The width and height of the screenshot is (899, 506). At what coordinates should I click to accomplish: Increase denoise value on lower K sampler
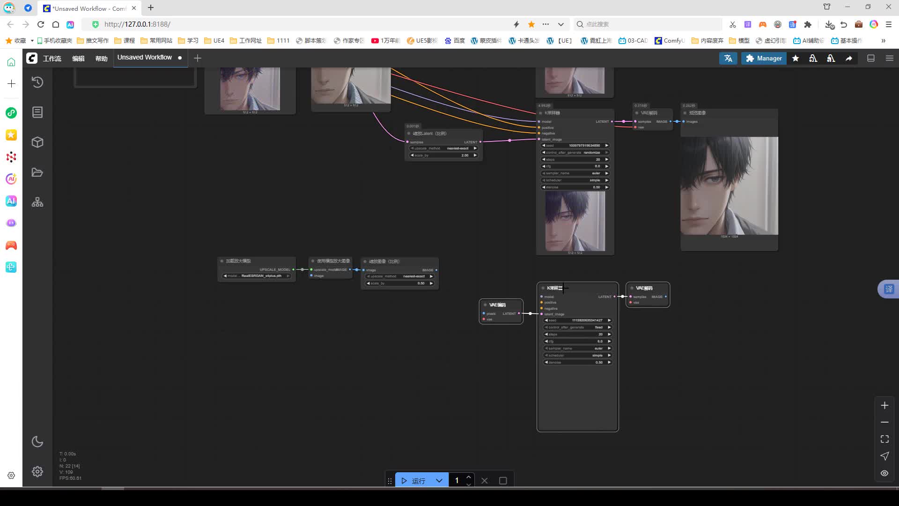609,362
